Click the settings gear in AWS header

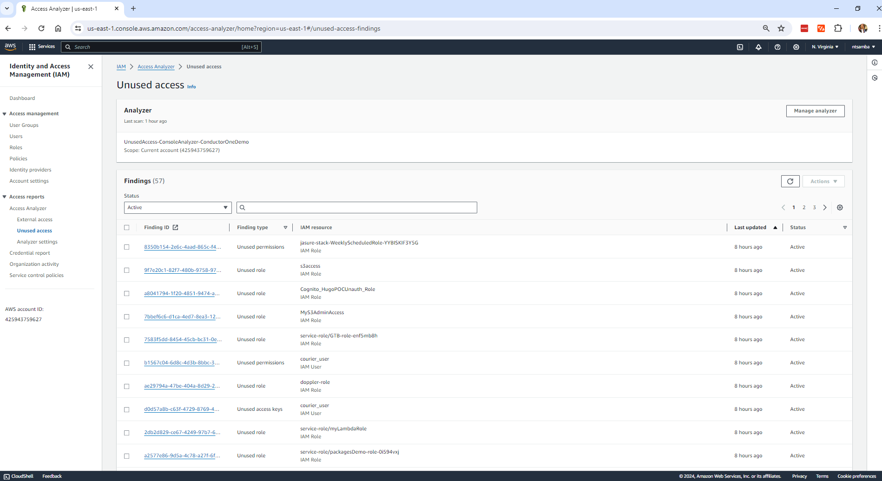tap(796, 47)
